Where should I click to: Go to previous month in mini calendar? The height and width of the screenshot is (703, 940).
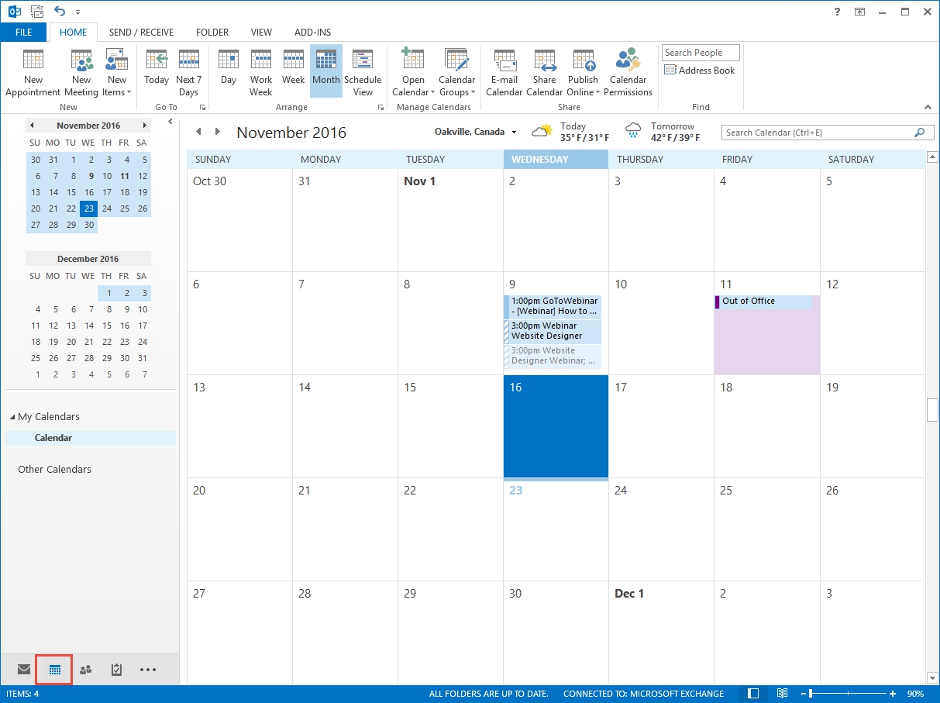click(x=32, y=125)
